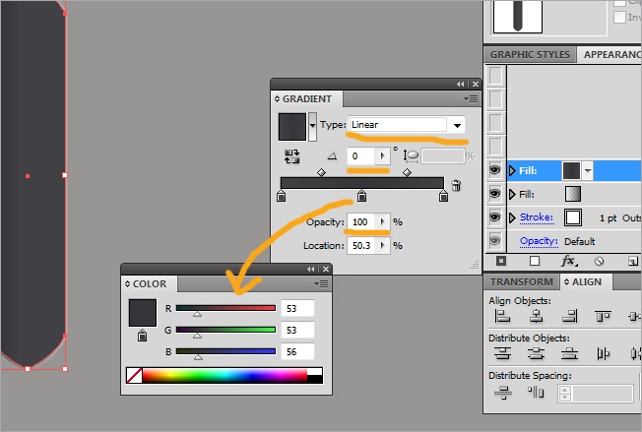Click the Opacity link in Appearance
The height and width of the screenshot is (432, 642).
(x=539, y=241)
